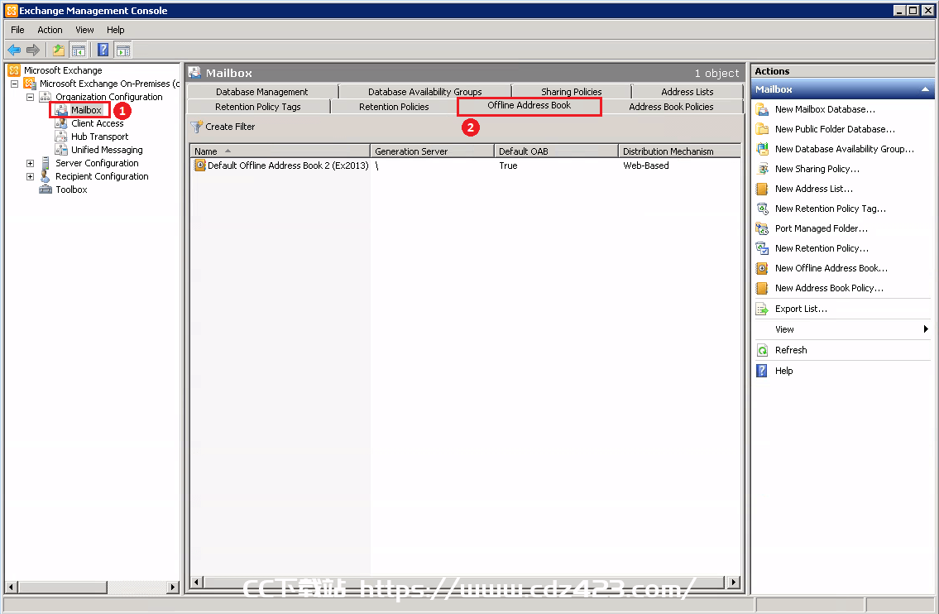Click the New Address Book Policy icon
939x614 pixels.
[x=762, y=288]
